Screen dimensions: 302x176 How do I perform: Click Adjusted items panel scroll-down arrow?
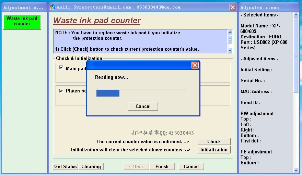click(296, 170)
